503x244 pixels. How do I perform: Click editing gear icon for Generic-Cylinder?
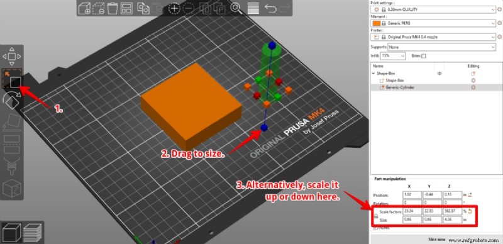473,87
